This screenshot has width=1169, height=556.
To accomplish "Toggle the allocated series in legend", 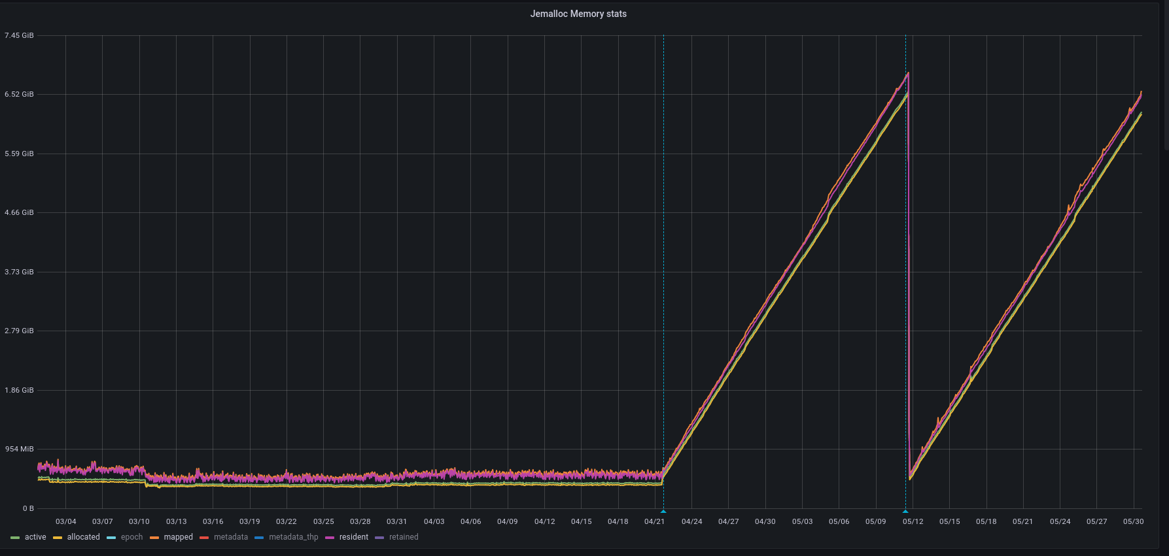I will pos(84,537).
